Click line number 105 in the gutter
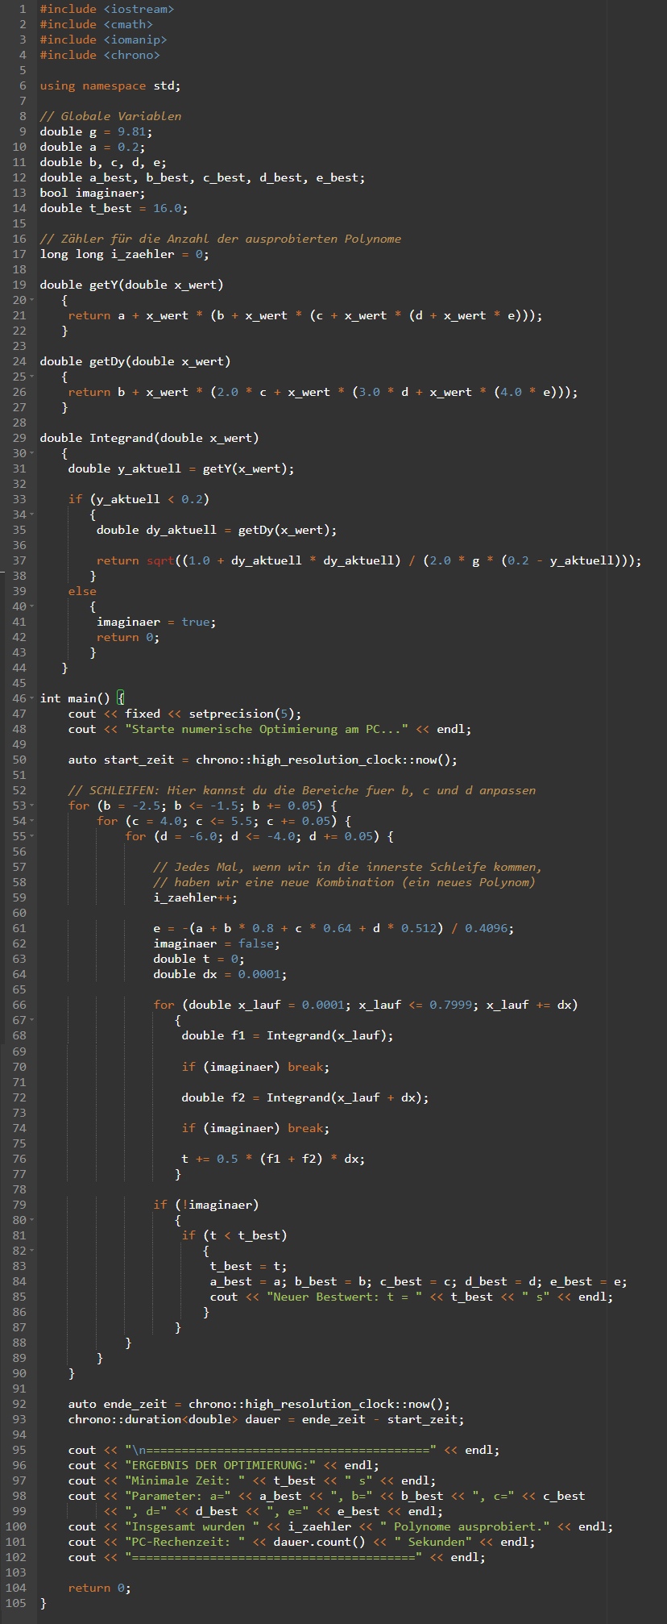Image resolution: width=667 pixels, height=1624 pixels. [x=16, y=1603]
